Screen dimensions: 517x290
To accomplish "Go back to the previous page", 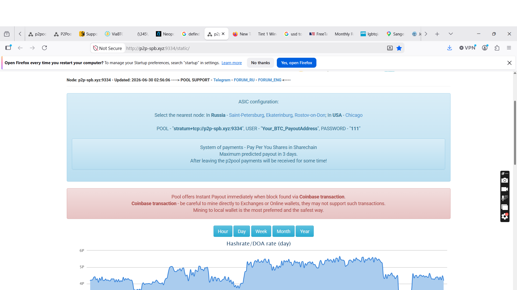I will click(x=20, y=48).
